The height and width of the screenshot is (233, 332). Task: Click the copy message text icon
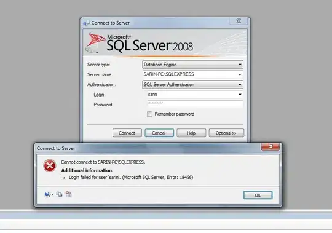(59, 194)
